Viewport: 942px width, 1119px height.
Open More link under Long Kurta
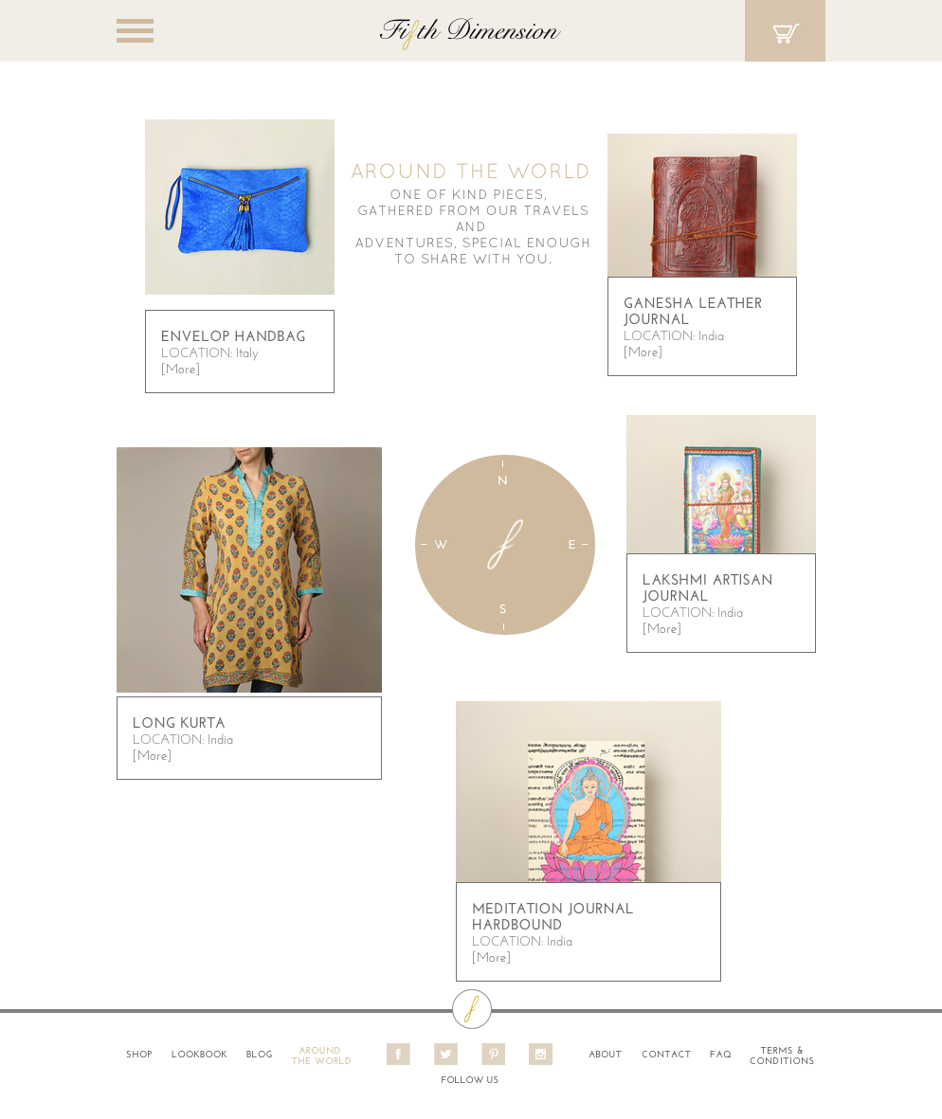tap(152, 756)
